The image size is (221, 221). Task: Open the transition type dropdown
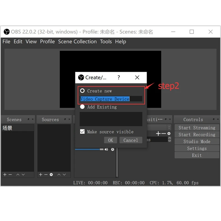(169, 128)
